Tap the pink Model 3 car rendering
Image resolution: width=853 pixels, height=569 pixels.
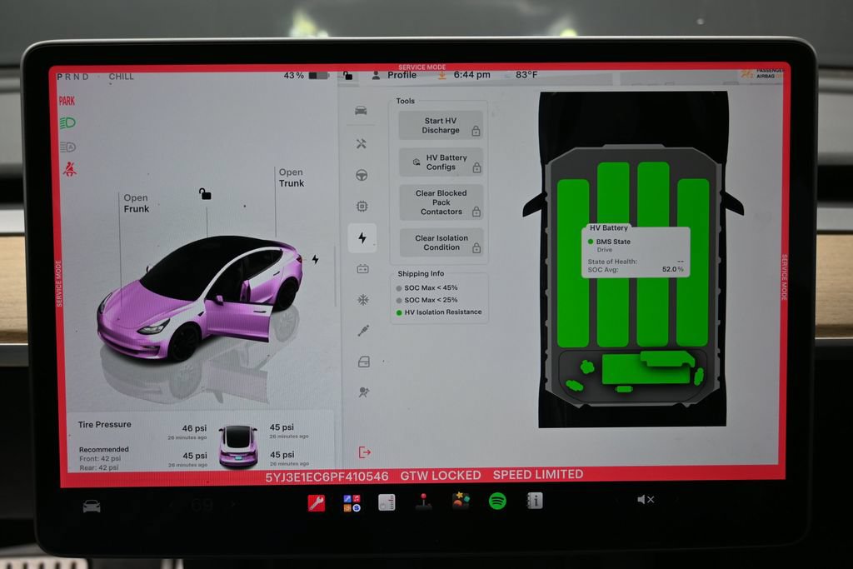pyautogui.click(x=200, y=299)
